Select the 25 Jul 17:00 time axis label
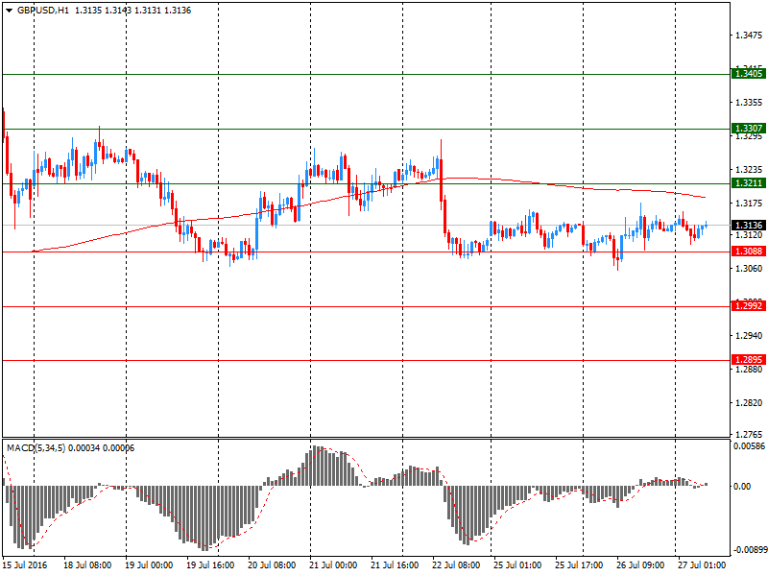Image resolution: width=768 pixels, height=576 pixels. tap(579, 565)
